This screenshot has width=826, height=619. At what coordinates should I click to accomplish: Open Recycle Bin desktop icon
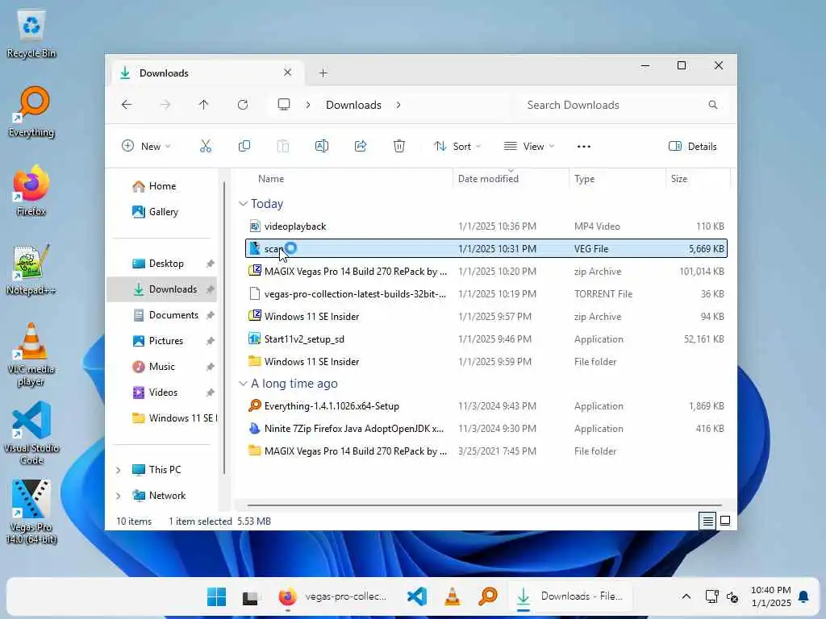(31, 34)
